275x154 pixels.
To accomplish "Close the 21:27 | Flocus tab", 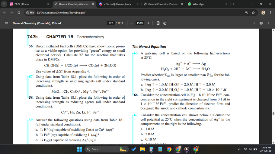I will click(48, 4).
